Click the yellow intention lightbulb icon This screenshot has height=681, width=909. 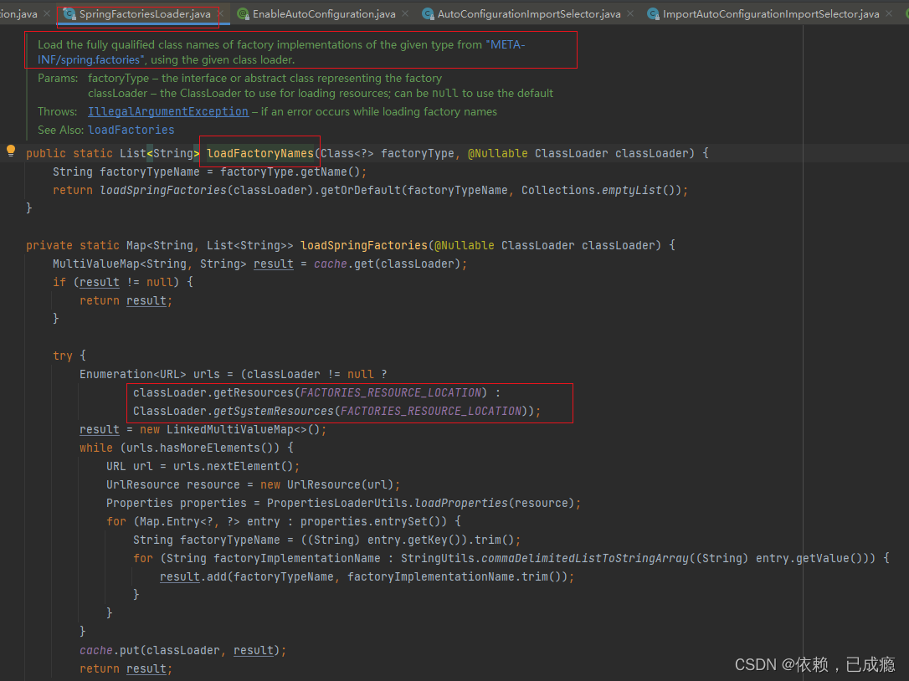[x=10, y=151]
